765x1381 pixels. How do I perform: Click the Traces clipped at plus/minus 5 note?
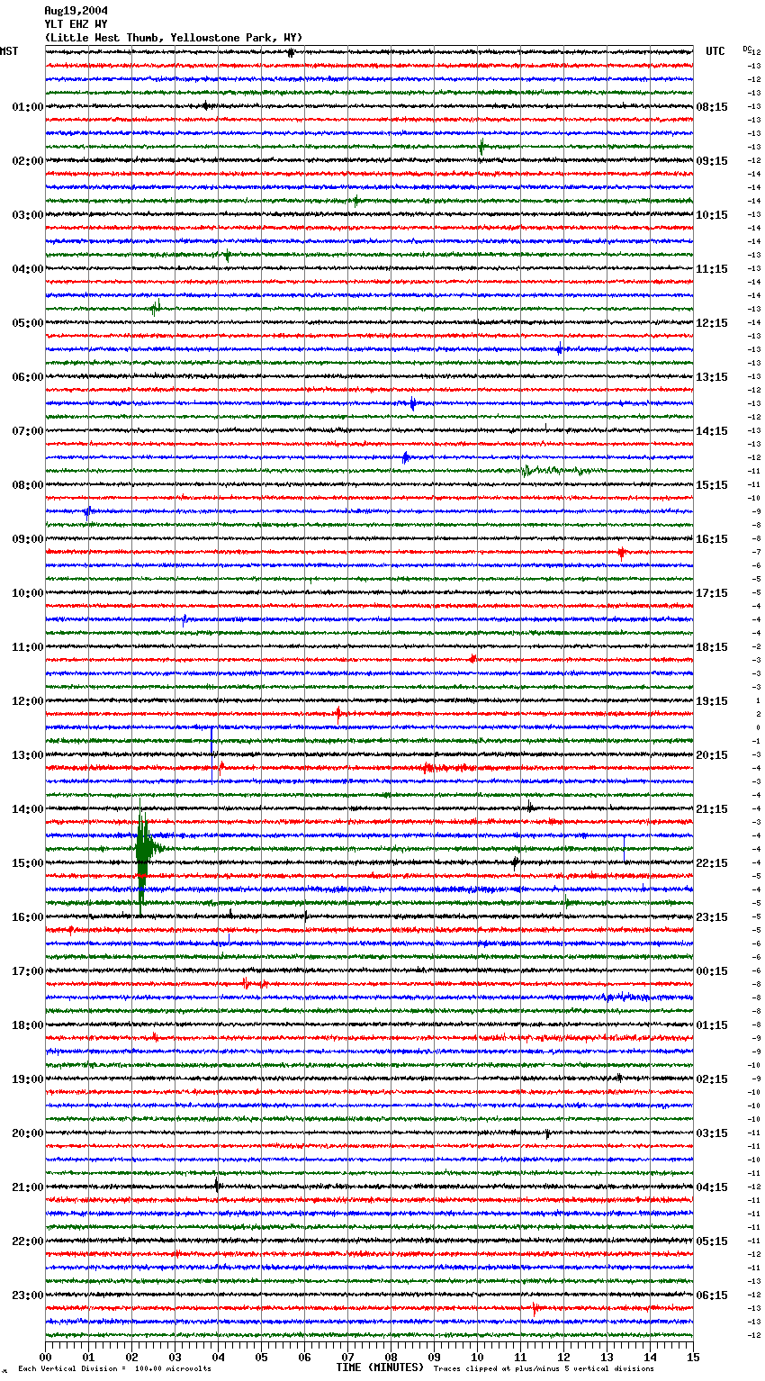(x=544, y=1368)
